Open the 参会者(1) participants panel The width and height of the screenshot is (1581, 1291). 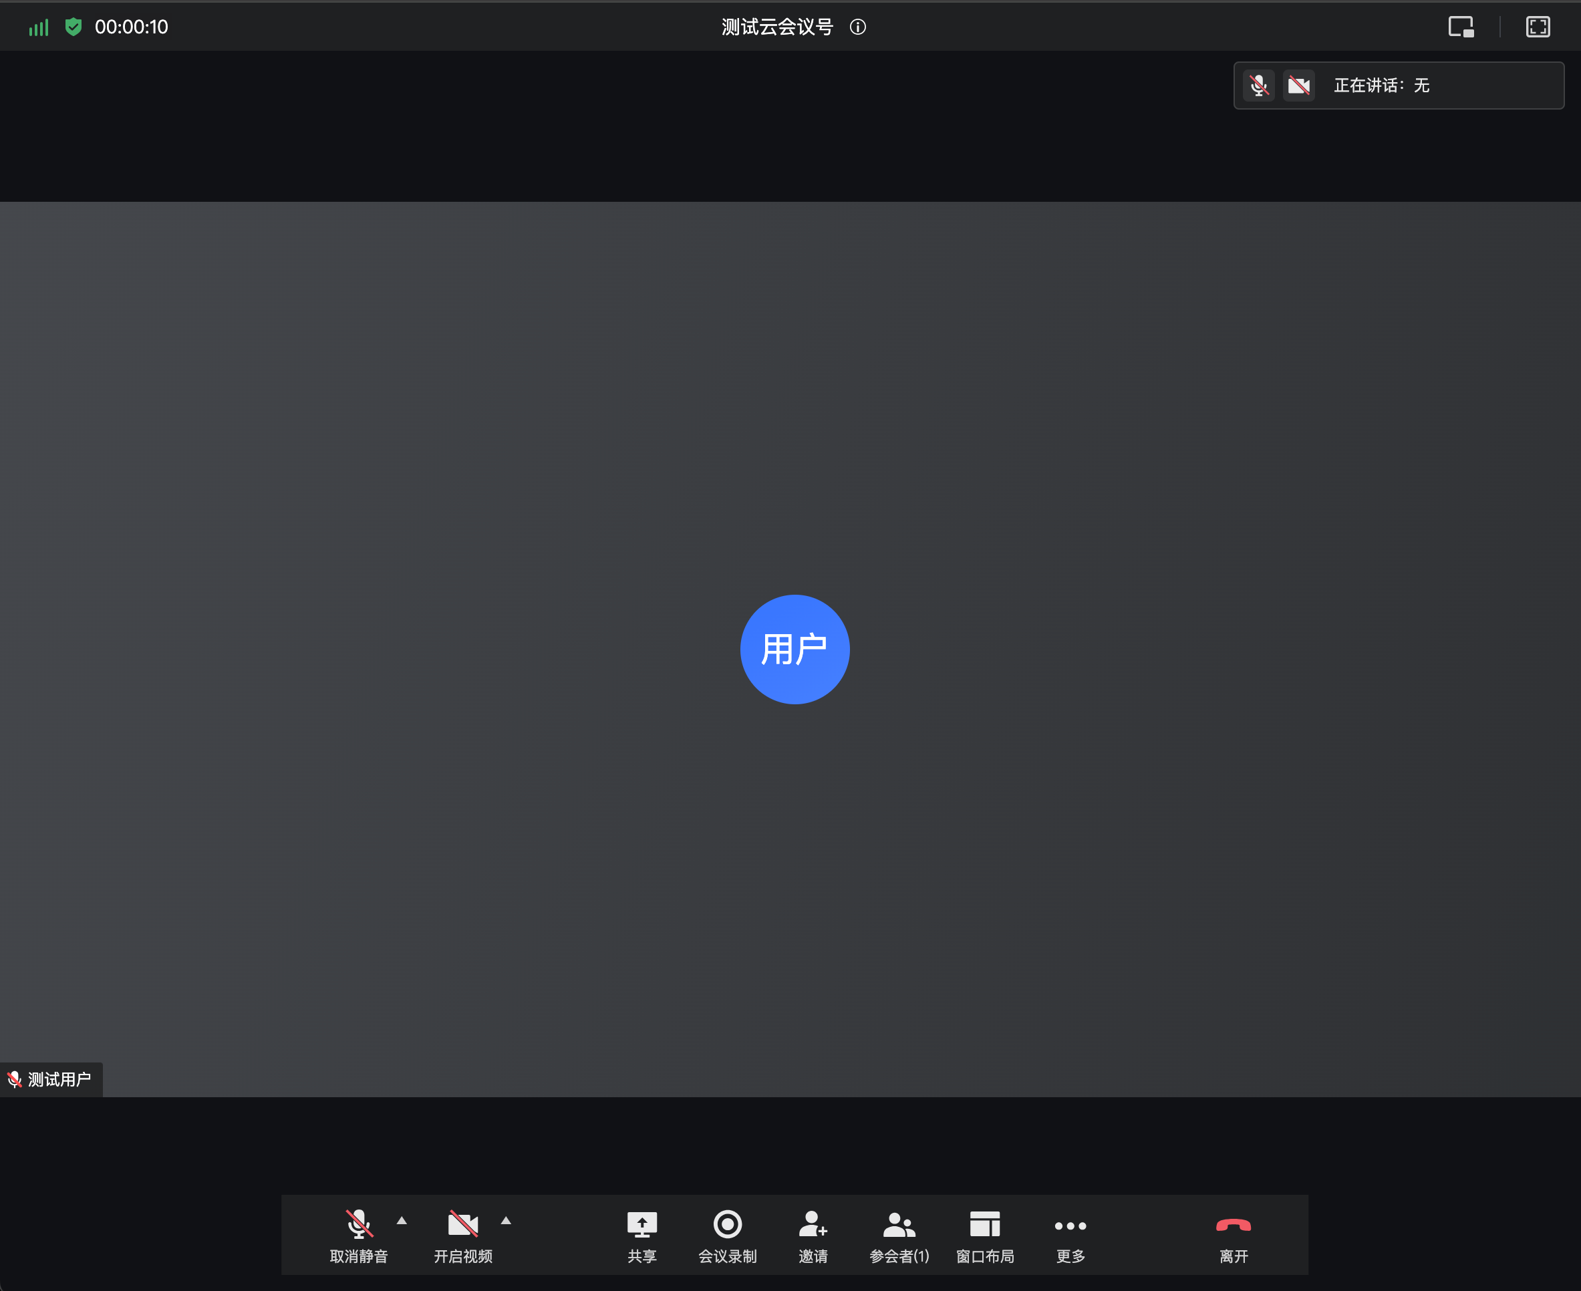(x=898, y=1236)
